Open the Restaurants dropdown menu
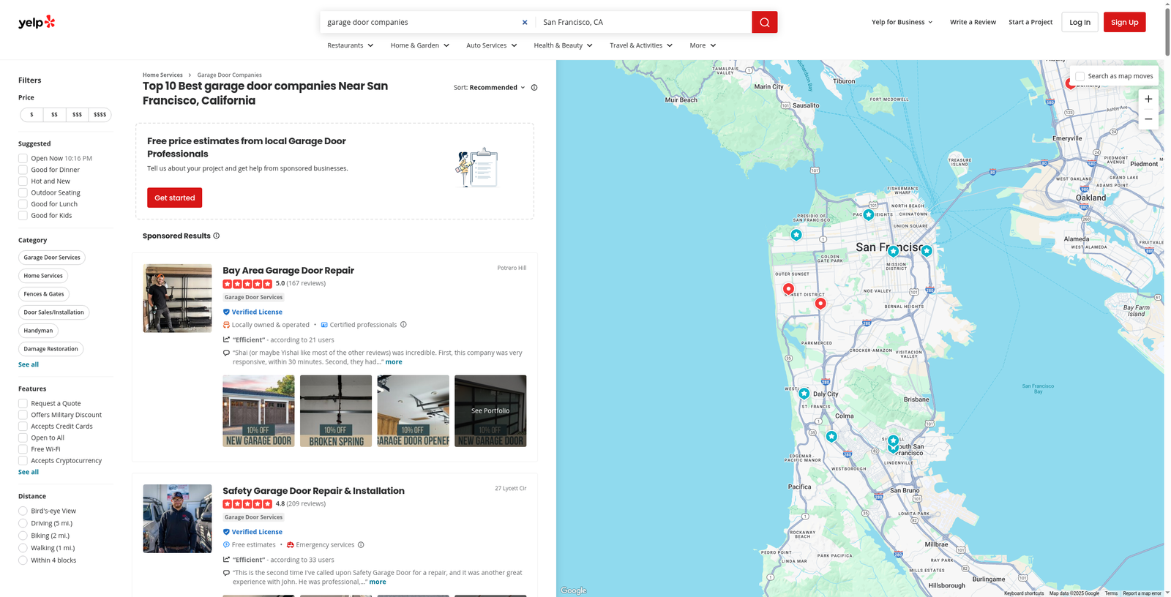This screenshot has width=1171, height=597. (x=351, y=45)
